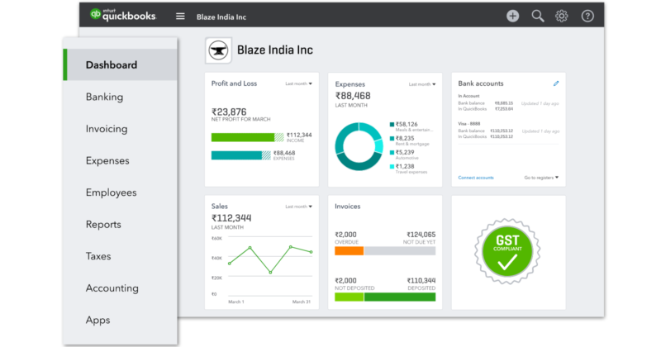Open the Create plus menu
The image size is (661, 347).
click(512, 16)
